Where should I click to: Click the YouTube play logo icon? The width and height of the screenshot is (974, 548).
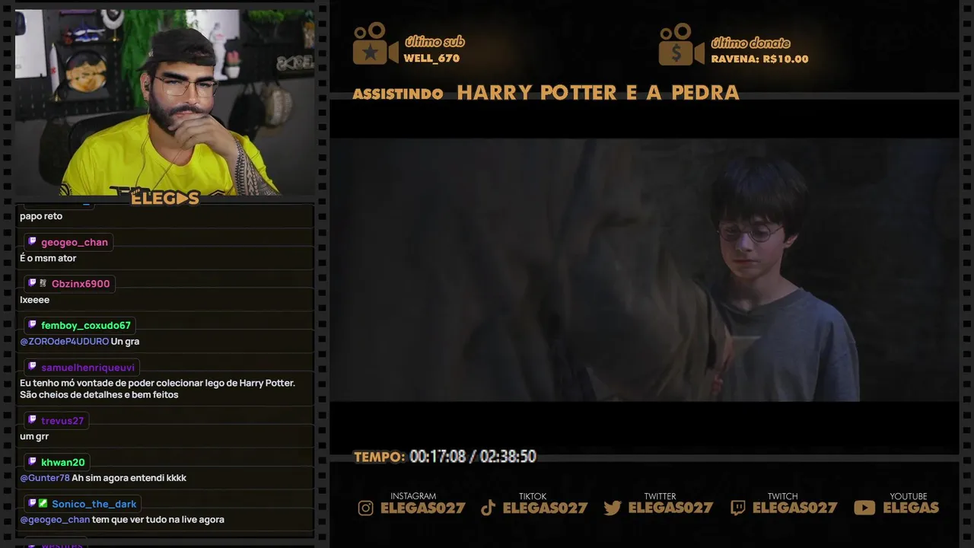(x=864, y=508)
